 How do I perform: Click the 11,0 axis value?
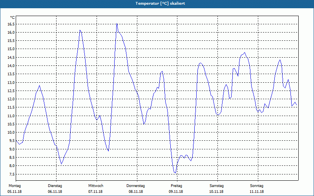click(11, 116)
